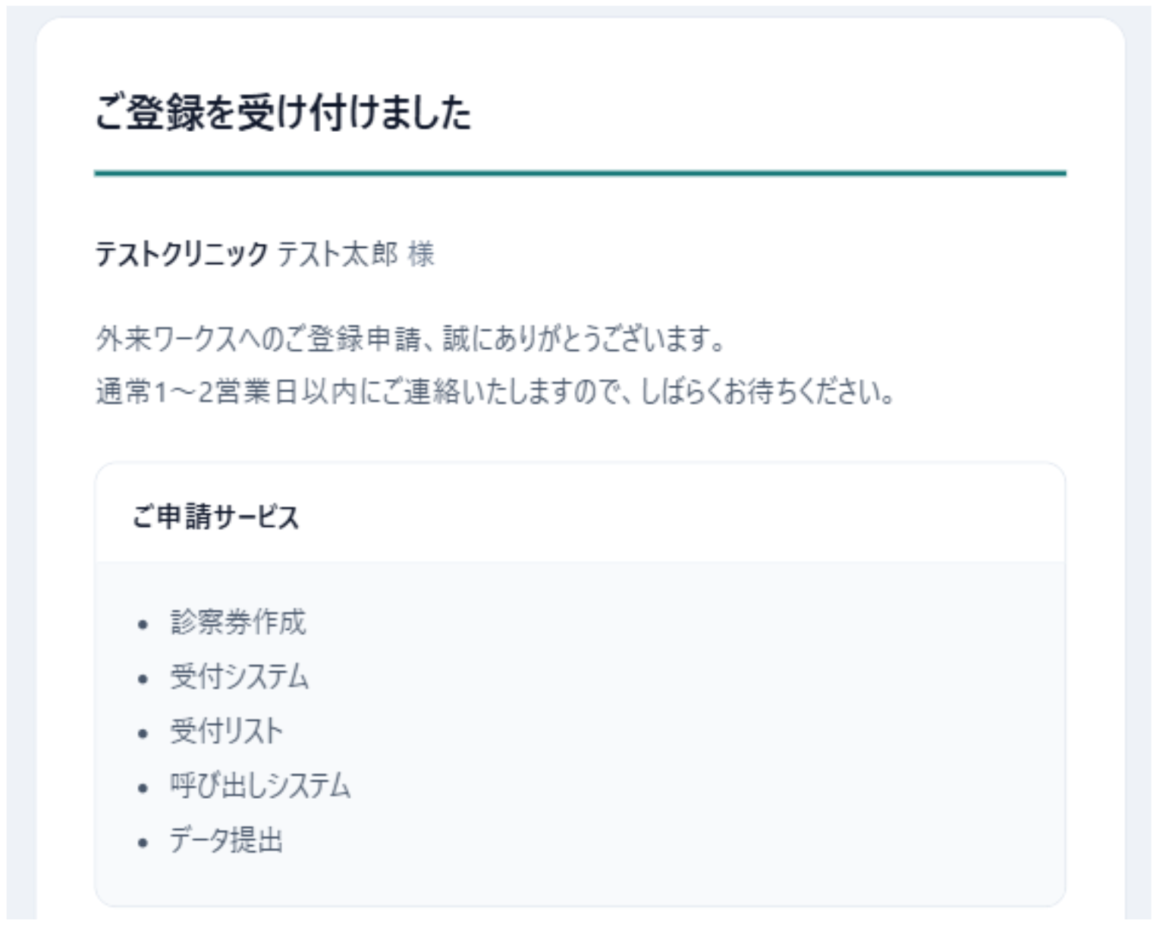Screen dimensions: 1156x930
Task: Select the 受付リスト list item
Action: 226,731
